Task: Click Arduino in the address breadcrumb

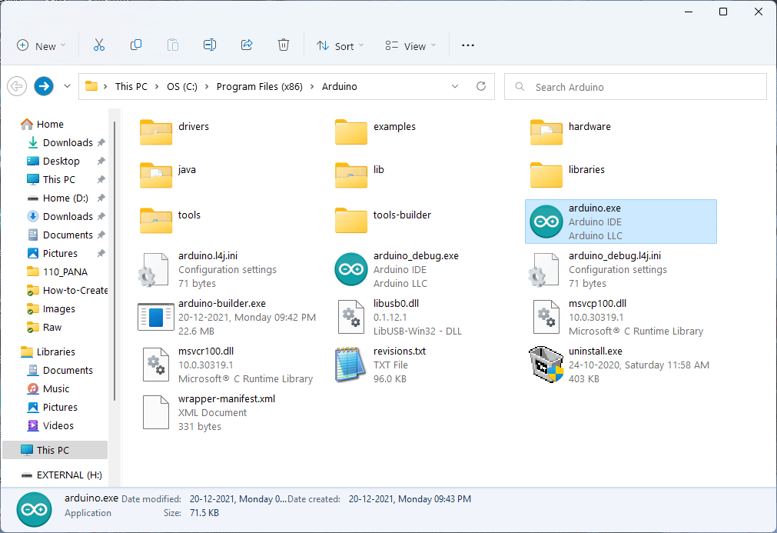Action: click(340, 86)
